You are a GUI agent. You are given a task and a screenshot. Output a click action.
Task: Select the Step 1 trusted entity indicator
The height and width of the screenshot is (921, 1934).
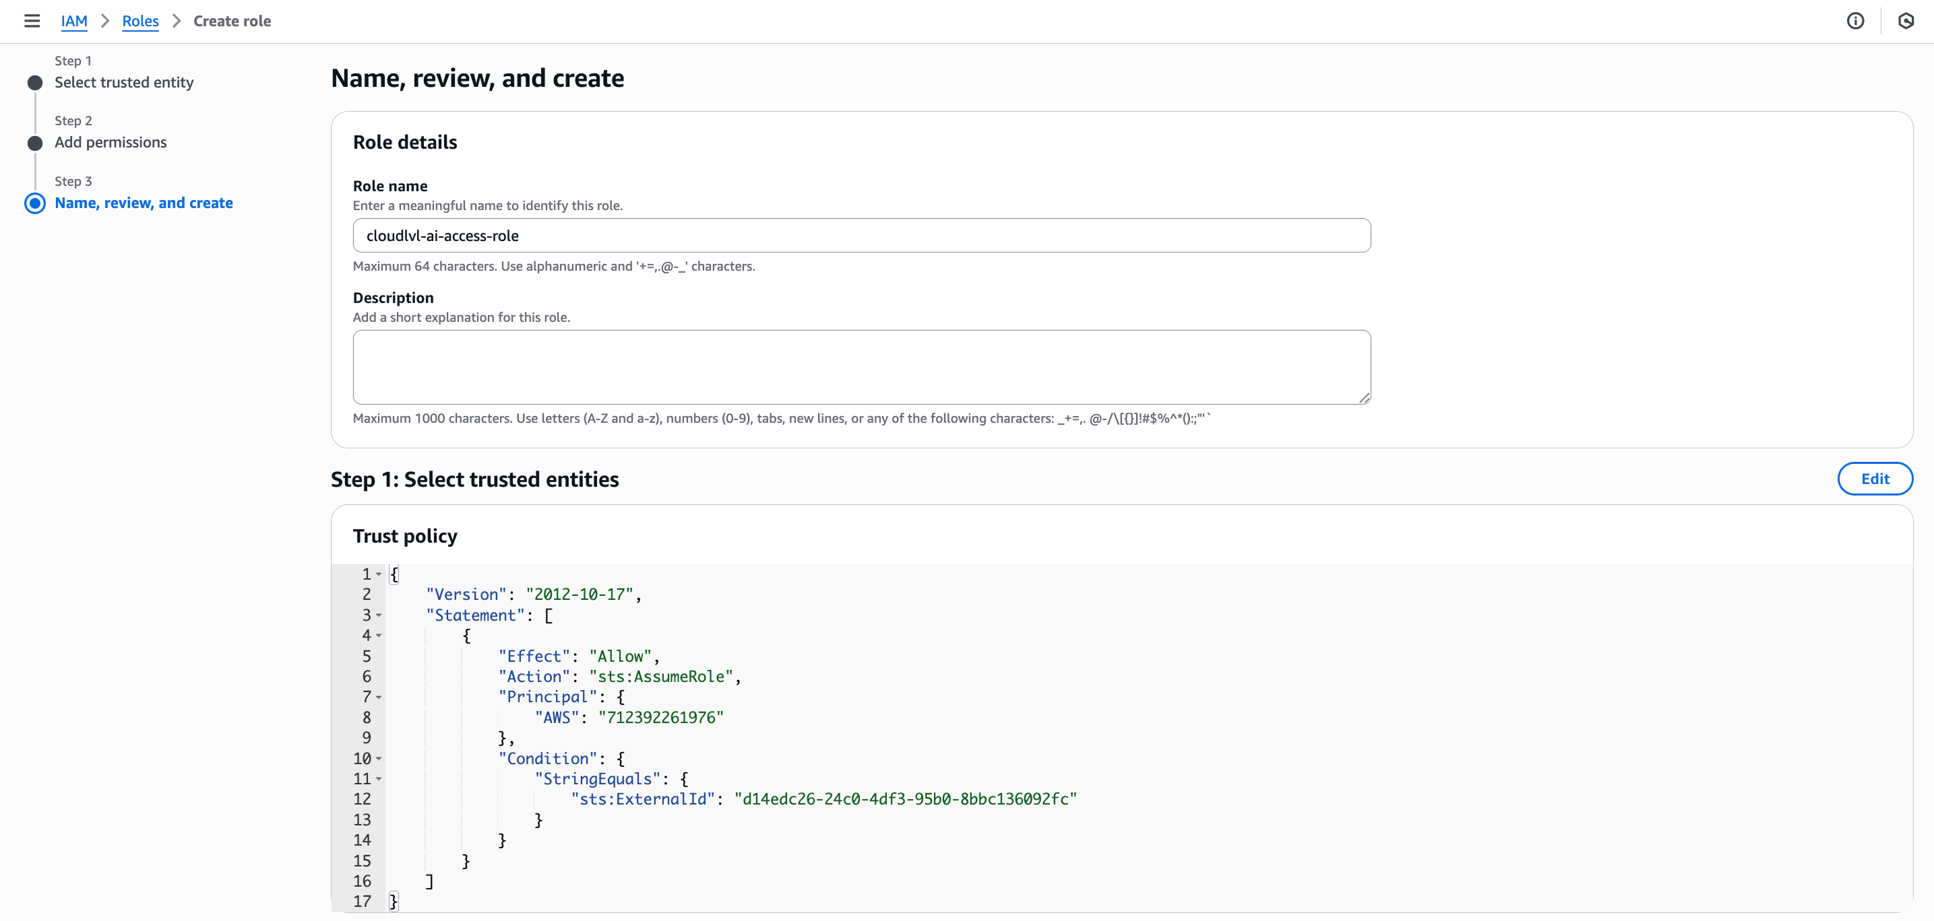(x=34, y=83)
